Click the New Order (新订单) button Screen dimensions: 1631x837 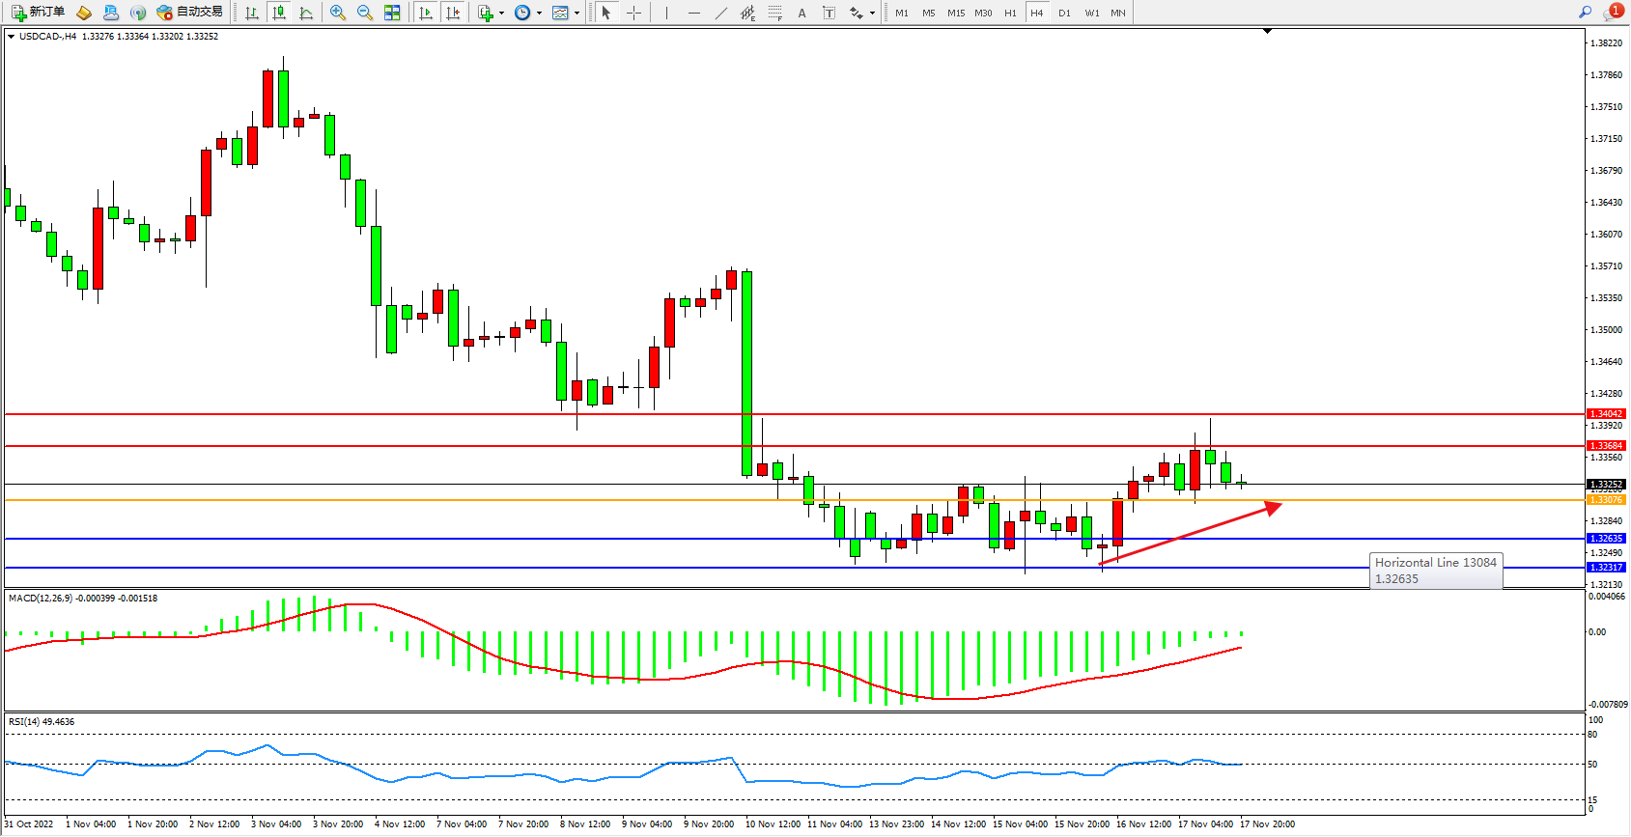(x=38, y=13)
